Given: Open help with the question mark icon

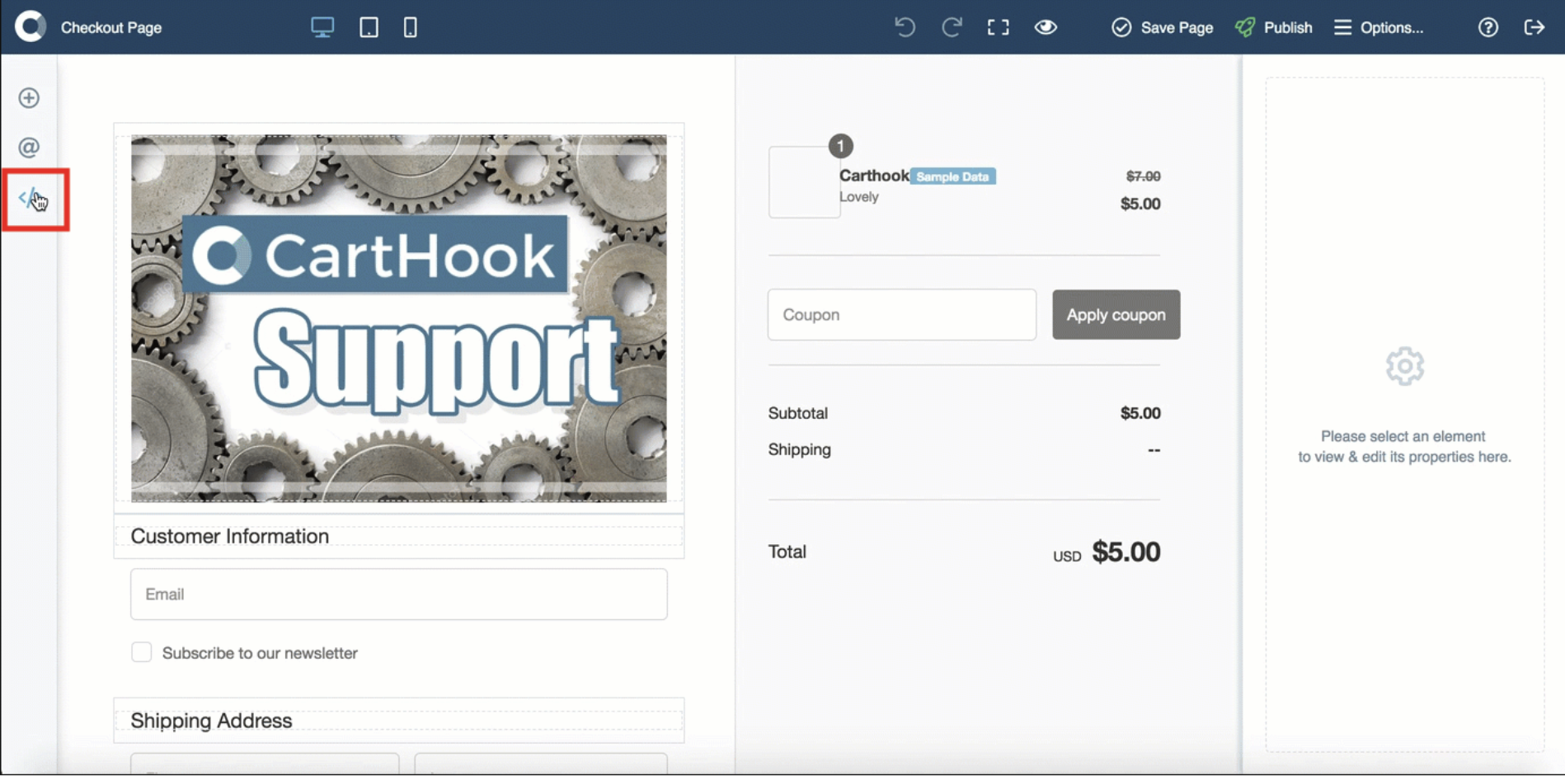Looking at the screenshot, I should point(1487,27).
